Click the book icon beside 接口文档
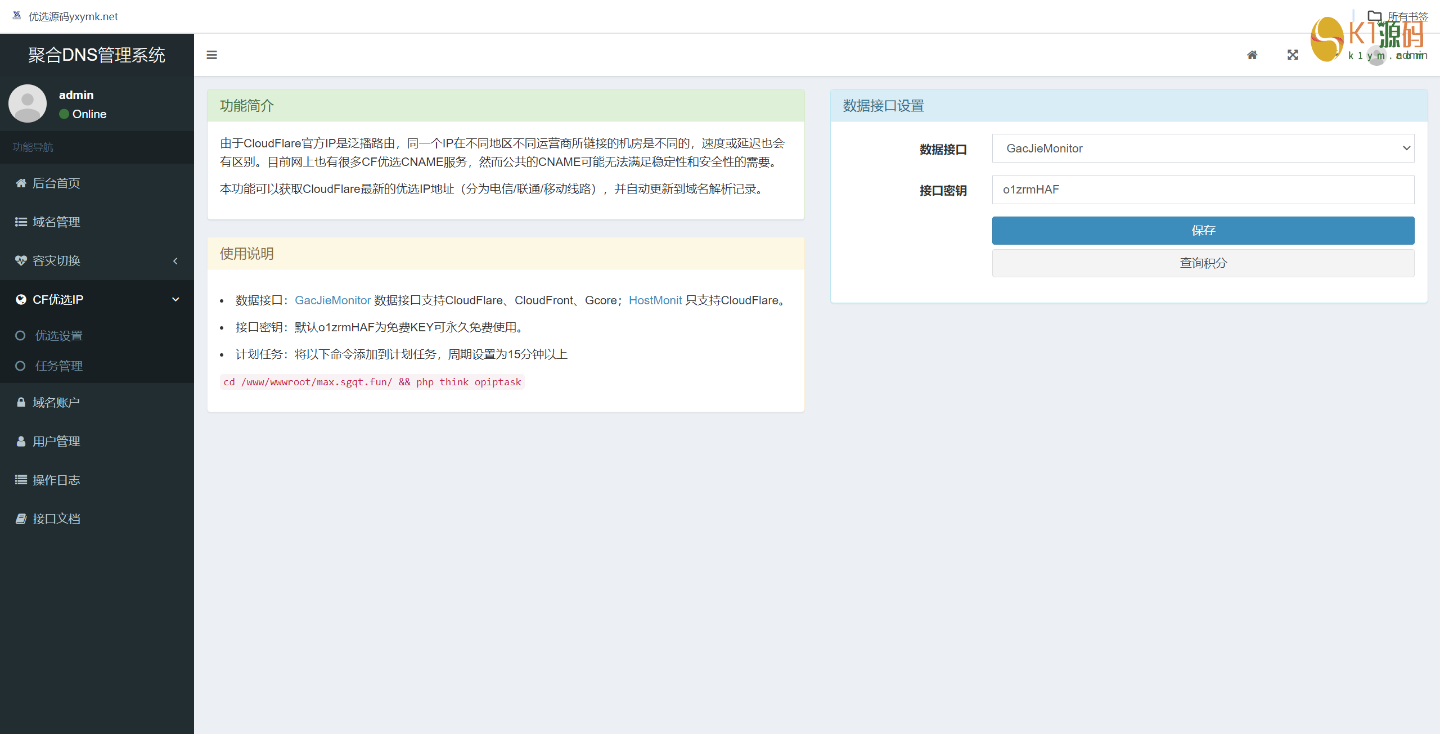The width and height of the screenshot is (1440, 734). [x=21, y=519]
